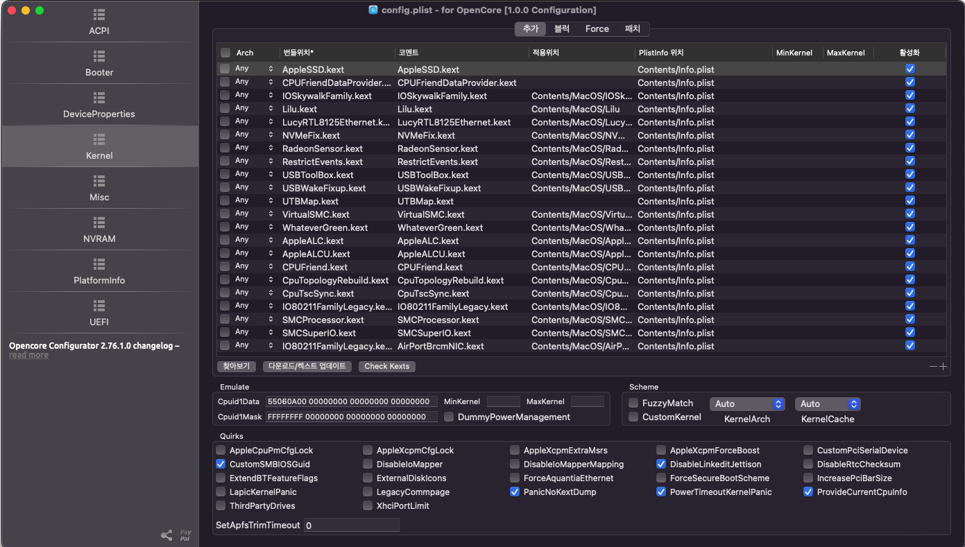Uncheck the CustomSMBIOSGuid quirk
The height and width of the screenshot is (547, 965).
(221, 464)
